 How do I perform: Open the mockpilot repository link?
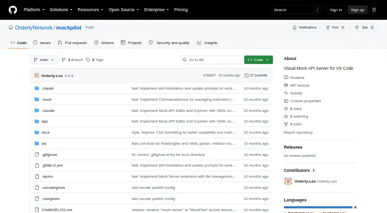click(69, 28)
